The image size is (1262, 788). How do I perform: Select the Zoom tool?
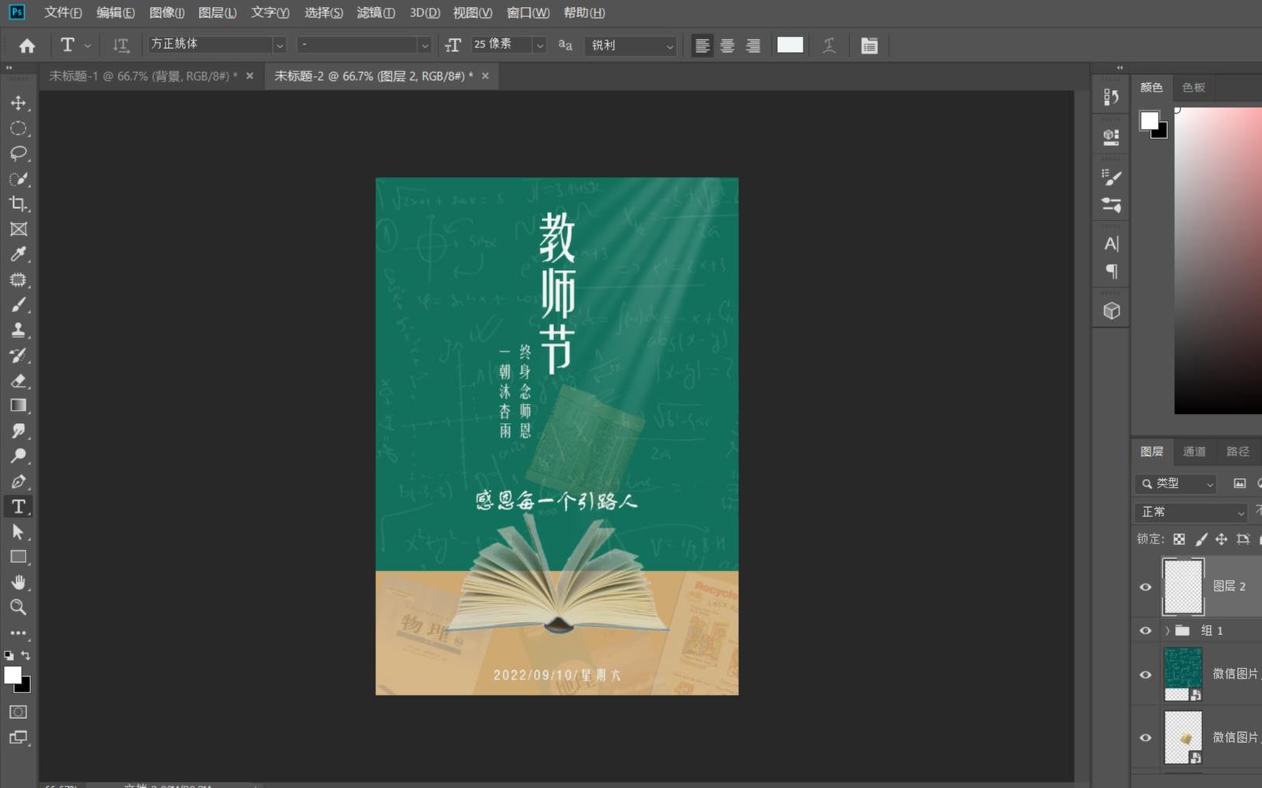click(18, 607)
